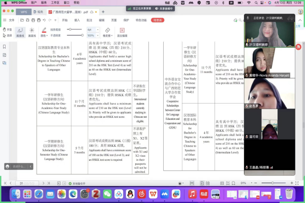Viewport: 305px width, 203px height.
Task: Open the QQ penguin app in the dock
Action: click(130, 194)
